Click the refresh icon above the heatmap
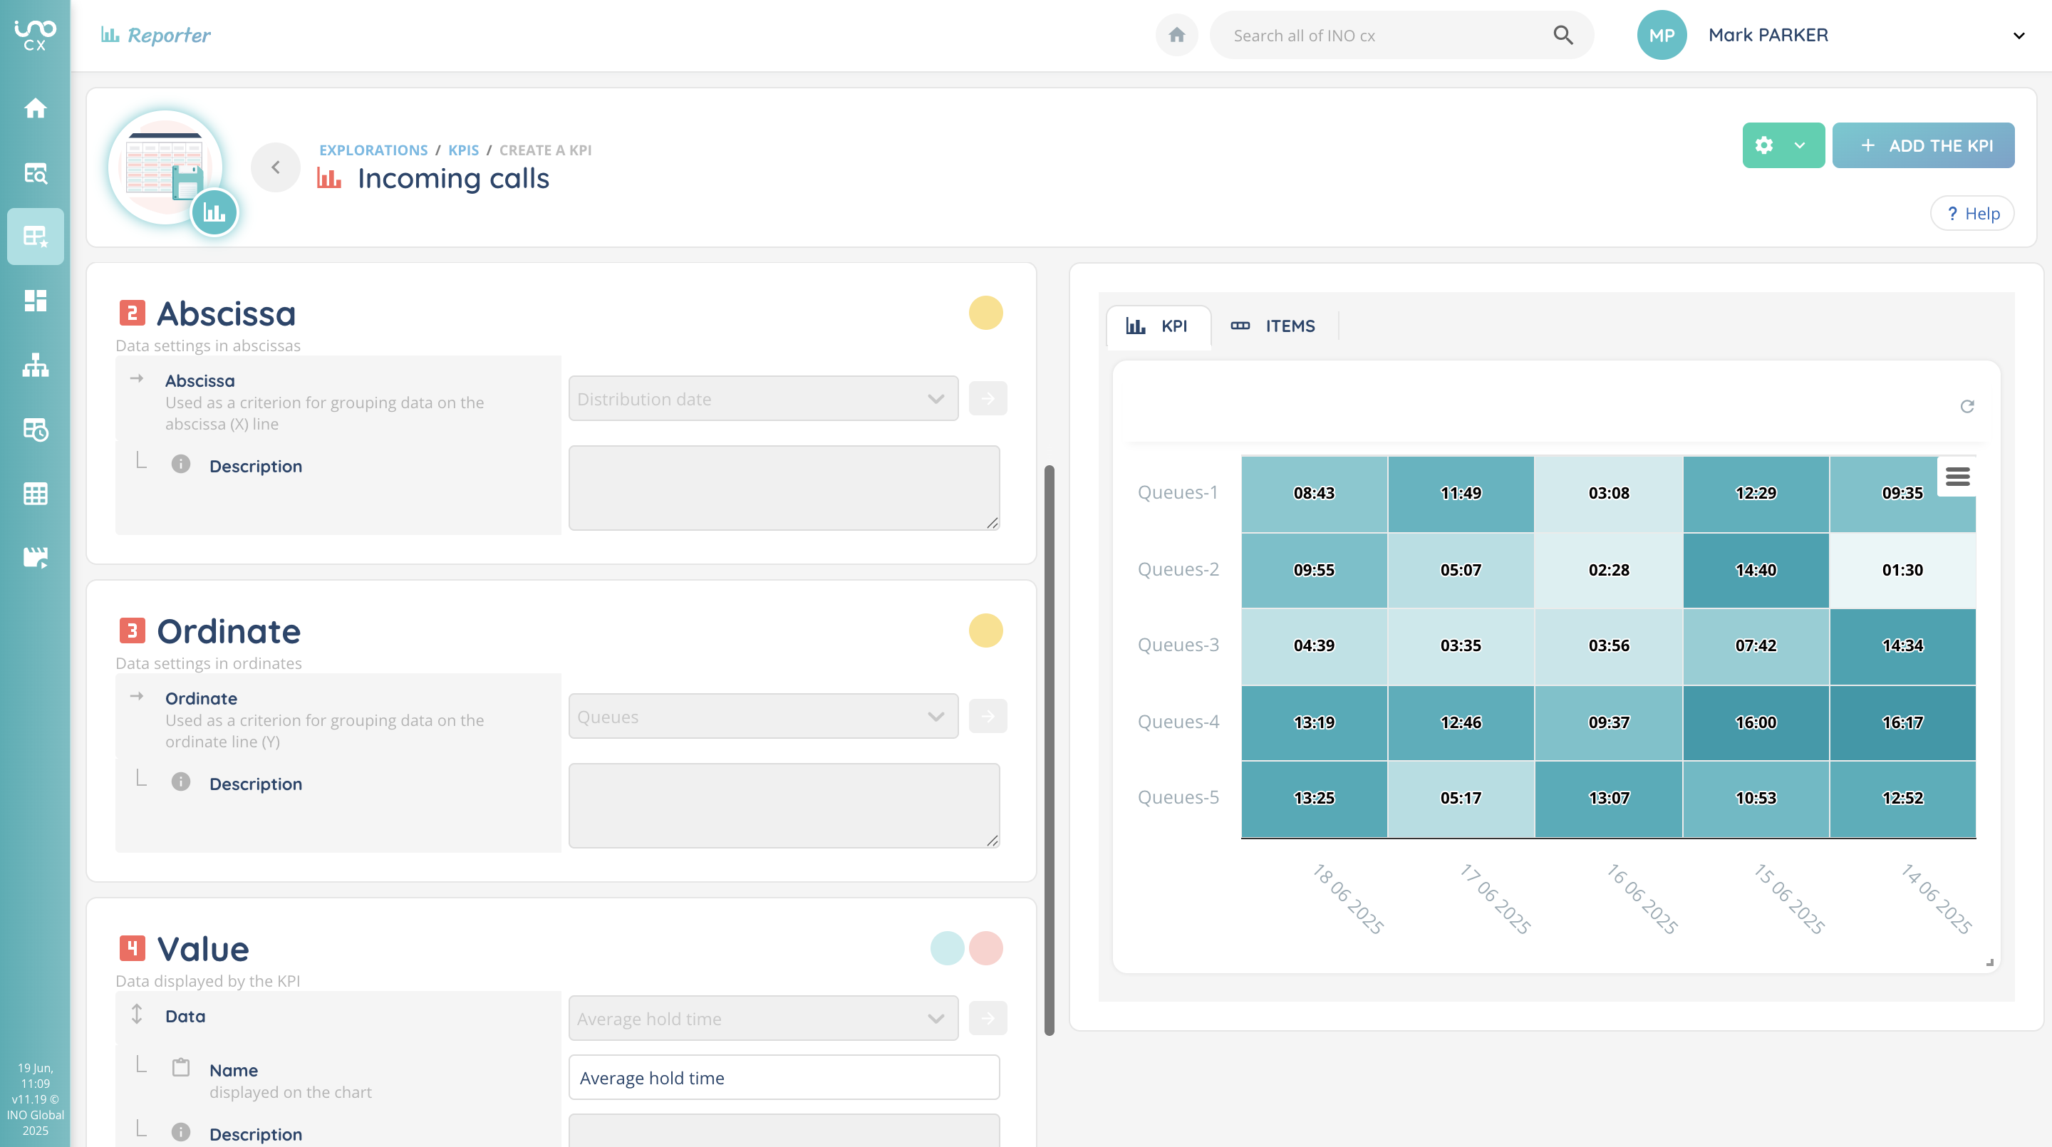 [1966, 406]
